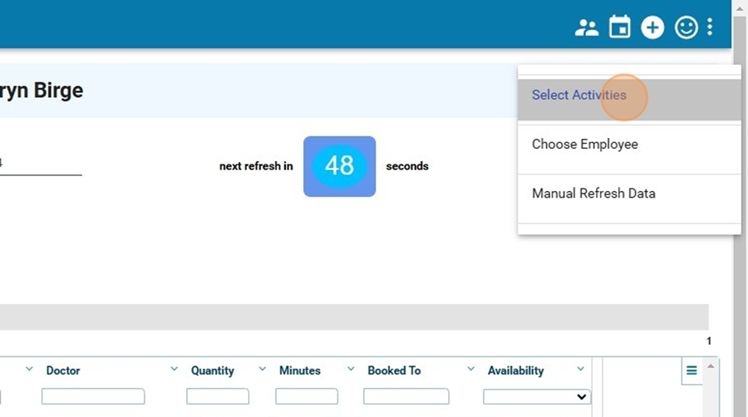Click the plus circle add icon

click(652, 27)
